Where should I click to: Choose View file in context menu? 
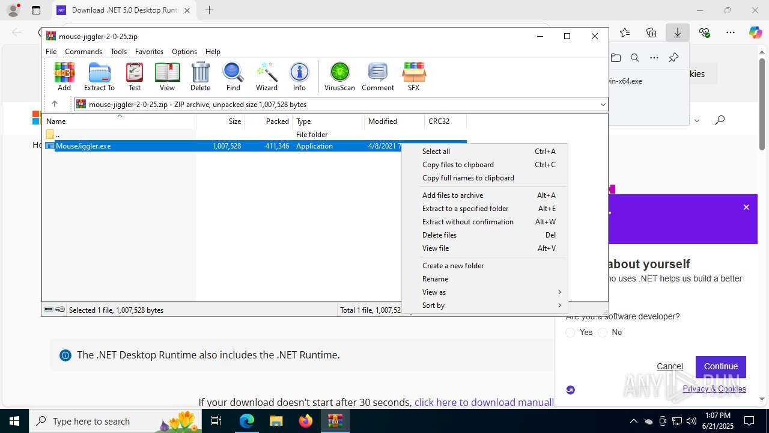click(485, 248)
